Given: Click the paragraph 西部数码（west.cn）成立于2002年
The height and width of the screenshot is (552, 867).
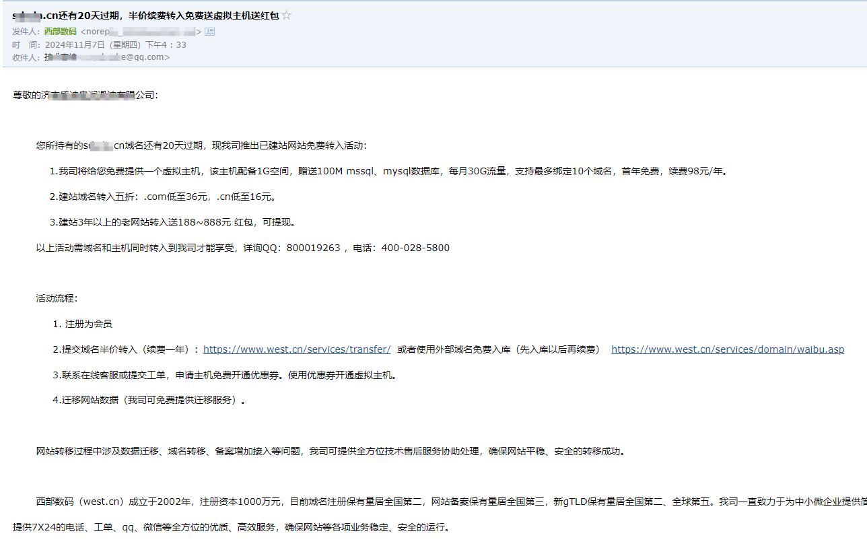Looking at the screenshot, I should click(x=451, y=502).
